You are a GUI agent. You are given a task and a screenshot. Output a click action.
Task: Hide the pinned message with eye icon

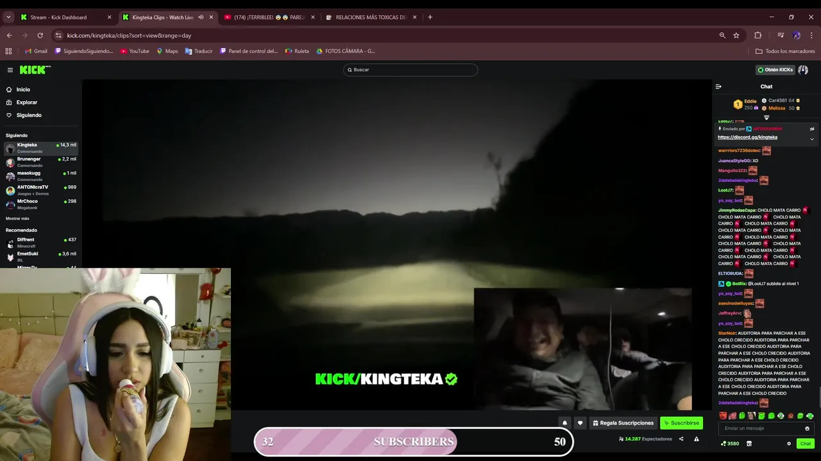[811, 129]
